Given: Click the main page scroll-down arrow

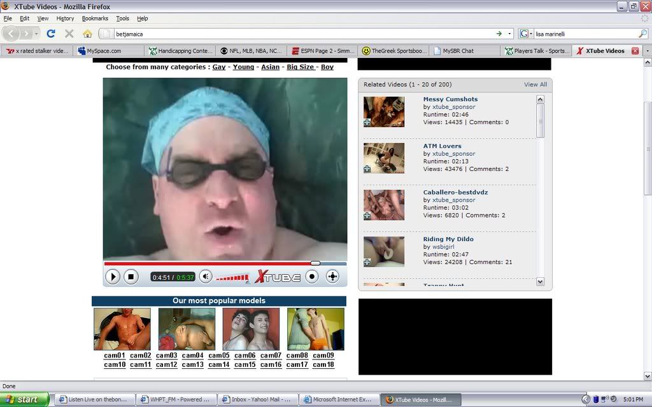Looking at the screenshot, I should (648, 376).
